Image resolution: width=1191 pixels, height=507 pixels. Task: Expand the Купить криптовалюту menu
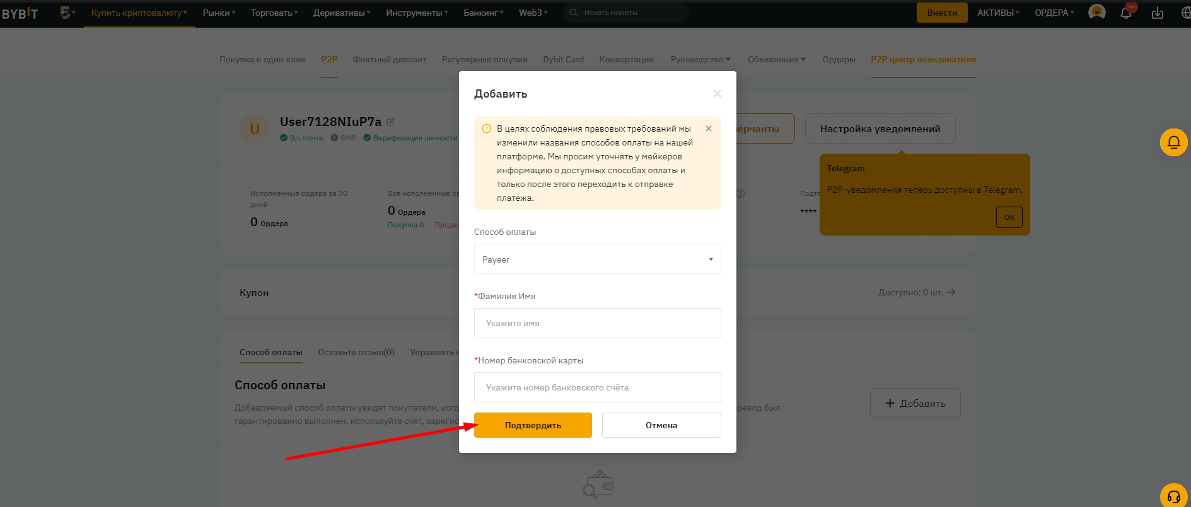(x=139, y=13)
